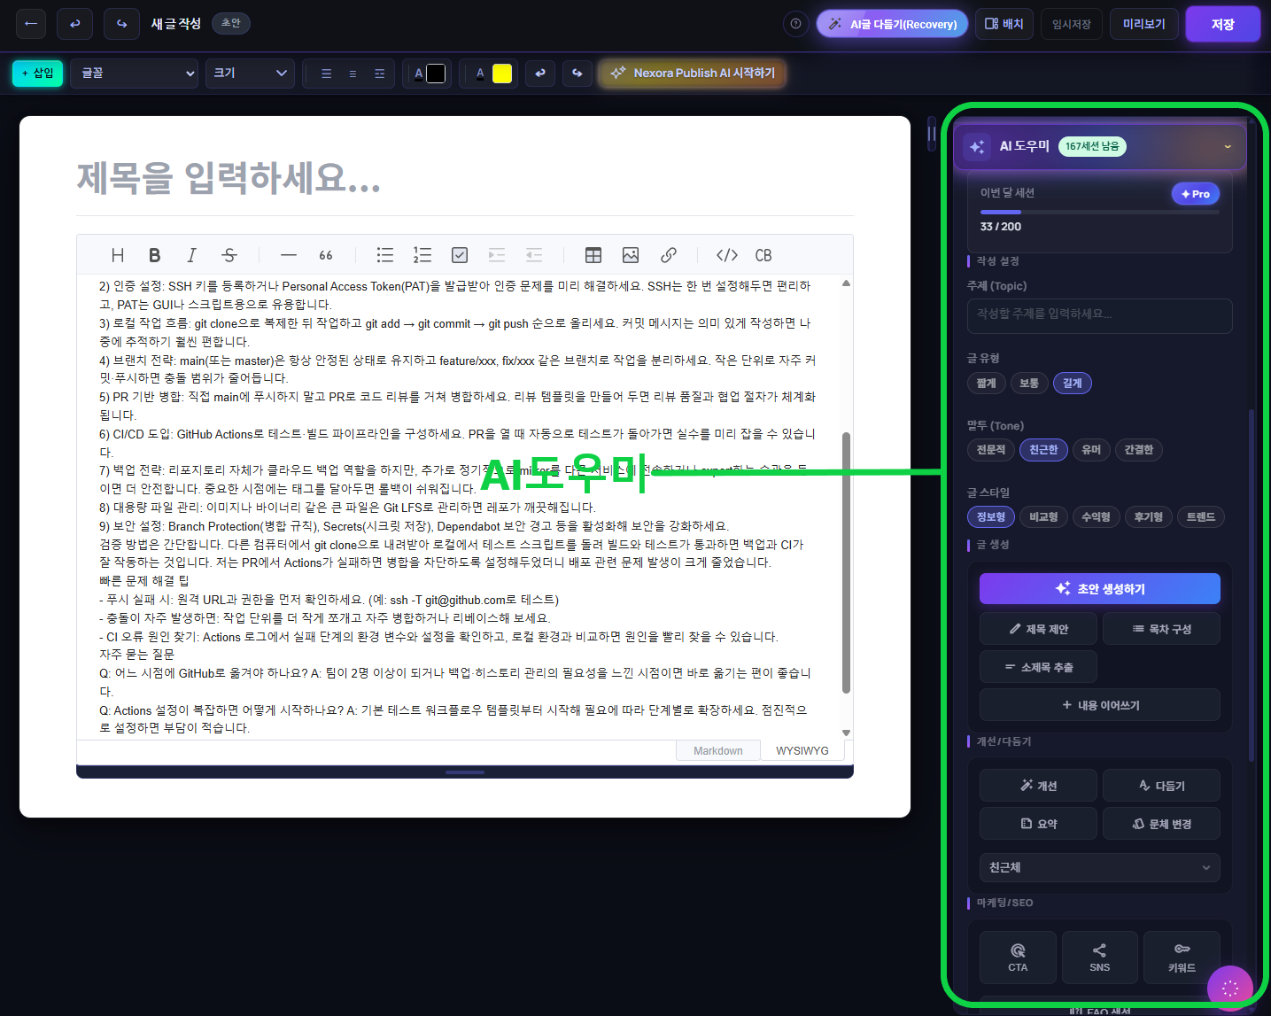1271x1016 pixels.
Task: Insert hyperlink using link icon
Action: [669, 255]
